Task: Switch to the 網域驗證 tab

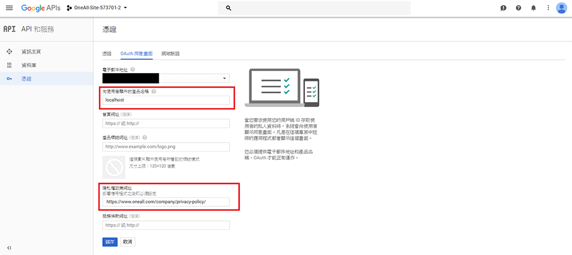Action: 170,54
